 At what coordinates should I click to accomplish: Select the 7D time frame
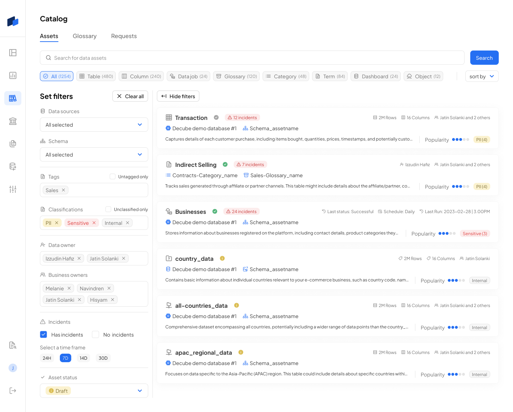pos(66,358)
